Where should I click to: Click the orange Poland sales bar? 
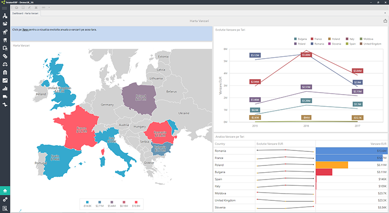tap(332, 165)
